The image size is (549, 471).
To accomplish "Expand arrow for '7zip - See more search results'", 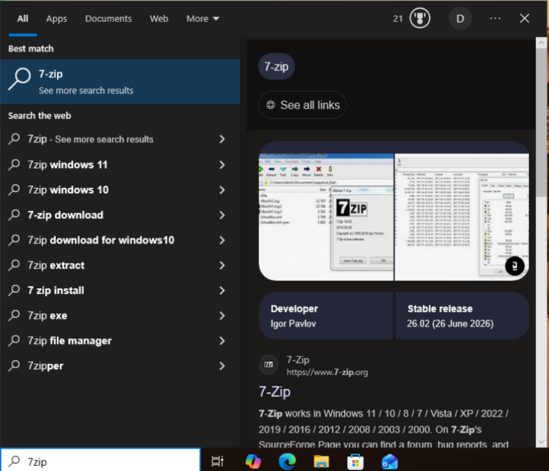I will 222,139.
